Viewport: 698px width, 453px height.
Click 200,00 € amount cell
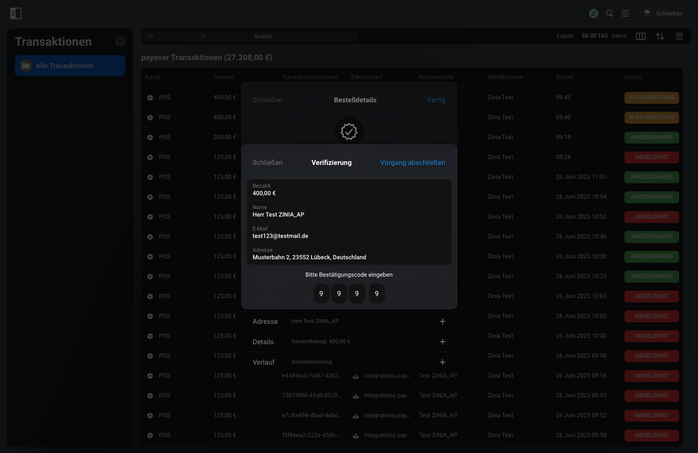tap(225, 137)
